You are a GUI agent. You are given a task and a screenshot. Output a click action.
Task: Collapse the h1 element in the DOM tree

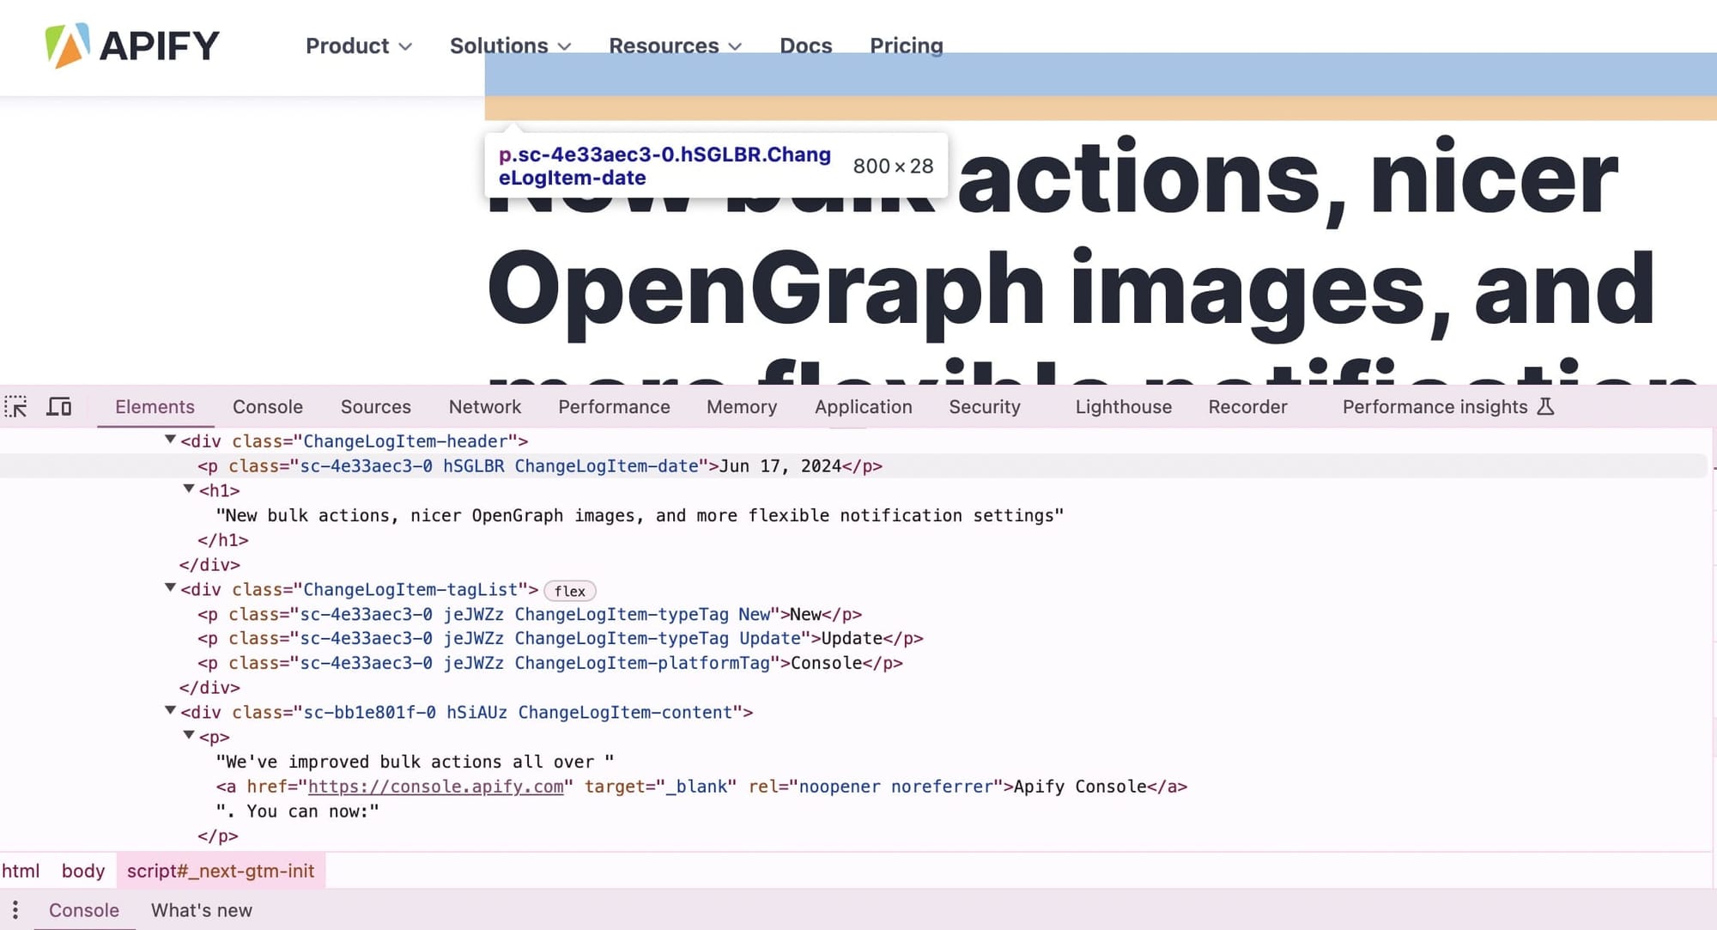[188, 489]
